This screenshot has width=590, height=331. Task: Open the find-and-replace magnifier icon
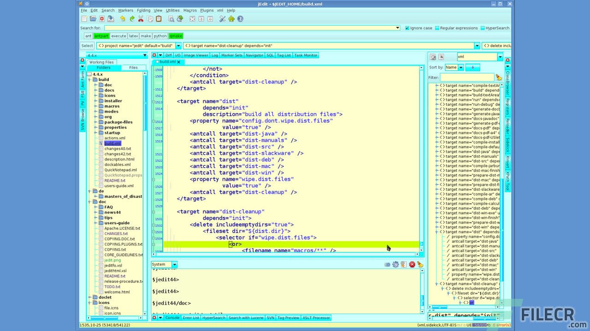click(x=171, y=19)
